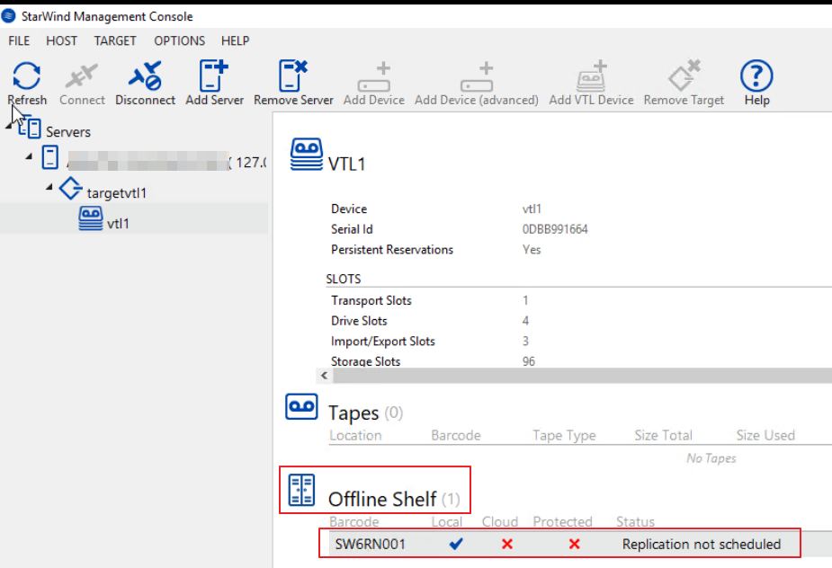The width and height of the screenshot is (832, 568).
Task: Click the Size Total column header
Action: [663, 435]
